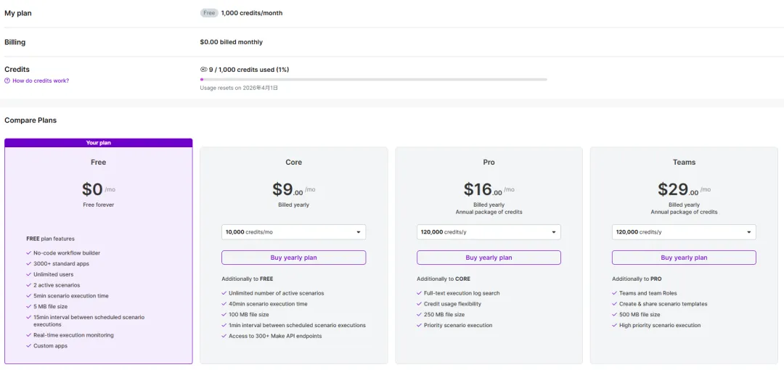
Task: Click the credits usage progress bar
Action: pos(373,79)
